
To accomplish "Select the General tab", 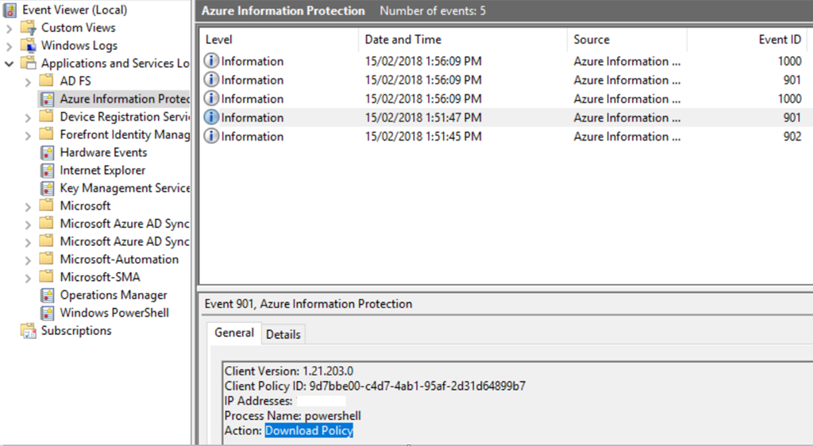I will point(234,333).
